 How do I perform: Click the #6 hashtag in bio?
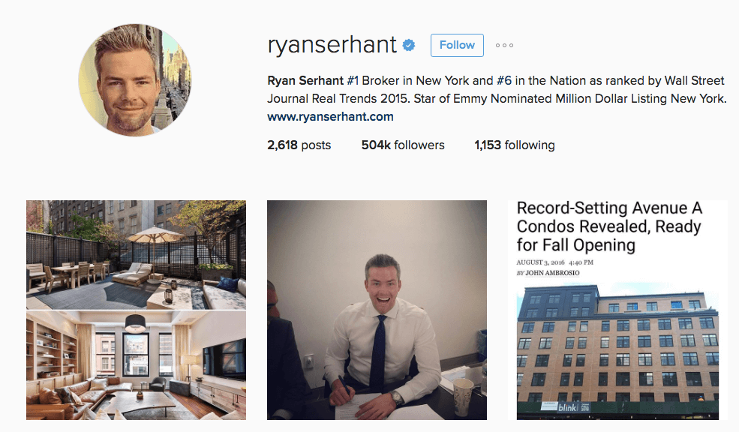coord(504,80)
